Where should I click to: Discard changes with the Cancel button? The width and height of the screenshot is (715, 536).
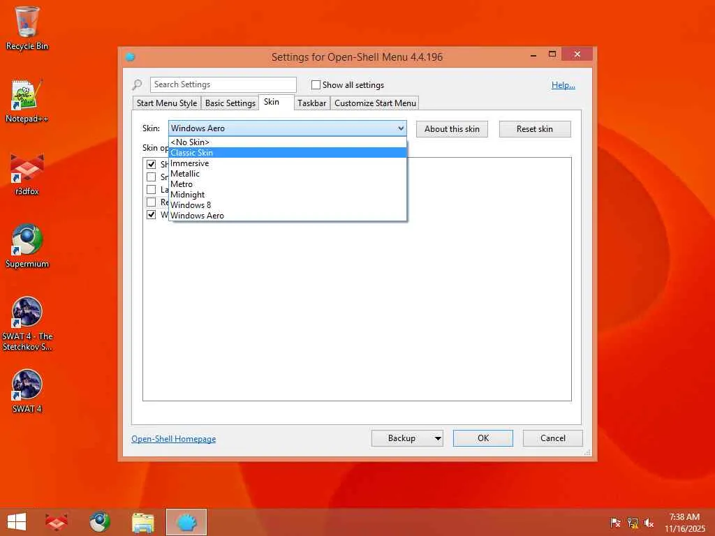pyautogui.click(x=553, y=438)
